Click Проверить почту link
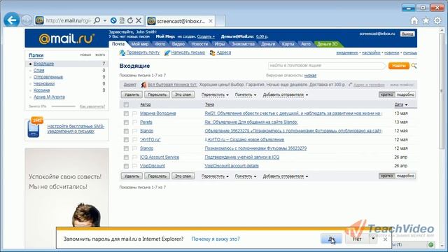The image size is (448, 252). (x=143, y=52)
